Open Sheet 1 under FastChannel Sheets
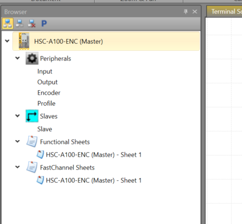 [x=93, y=180]
